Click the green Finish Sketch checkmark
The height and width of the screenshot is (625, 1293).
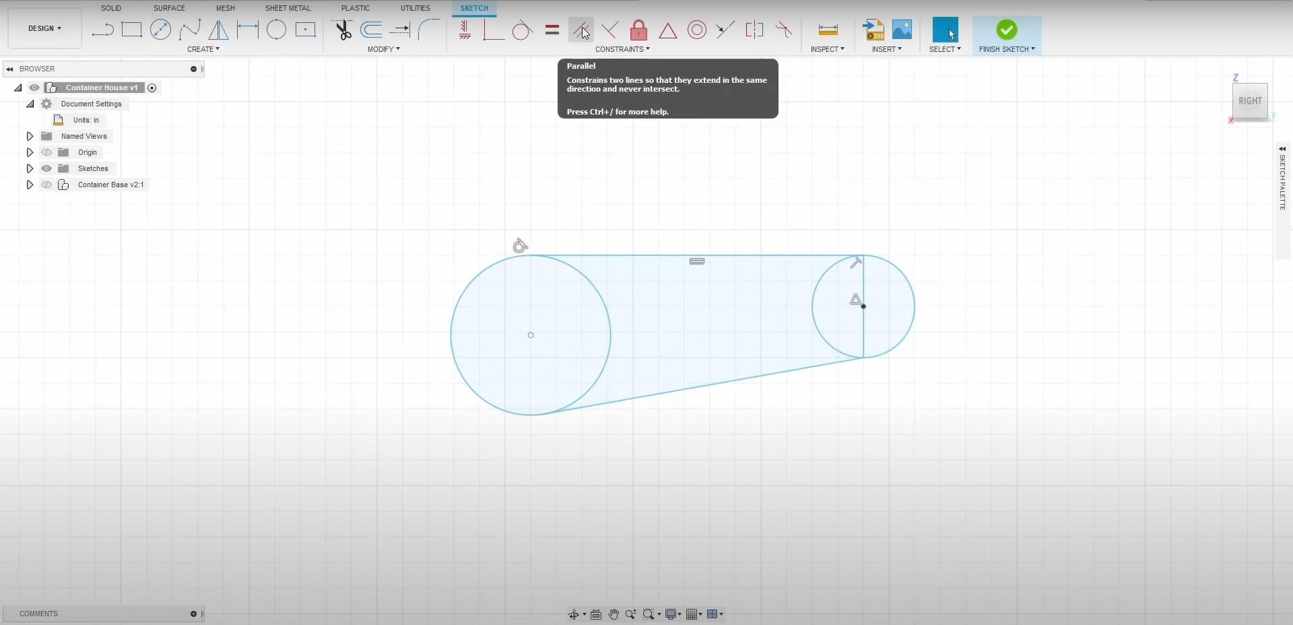point(1007,30)
